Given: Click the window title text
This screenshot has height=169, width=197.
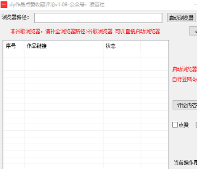Looking at the screenshot, I should [57, 5].
